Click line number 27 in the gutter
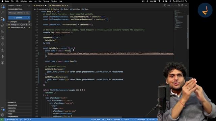216x121 pixels. [x=36, y=69]
